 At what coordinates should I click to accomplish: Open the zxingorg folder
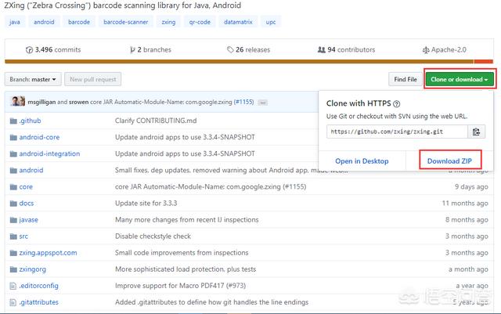(x=33, y=269)
